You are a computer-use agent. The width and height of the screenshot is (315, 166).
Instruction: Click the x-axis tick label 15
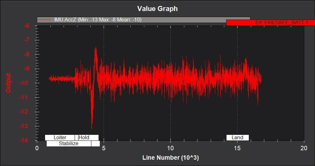coord(237,148)
